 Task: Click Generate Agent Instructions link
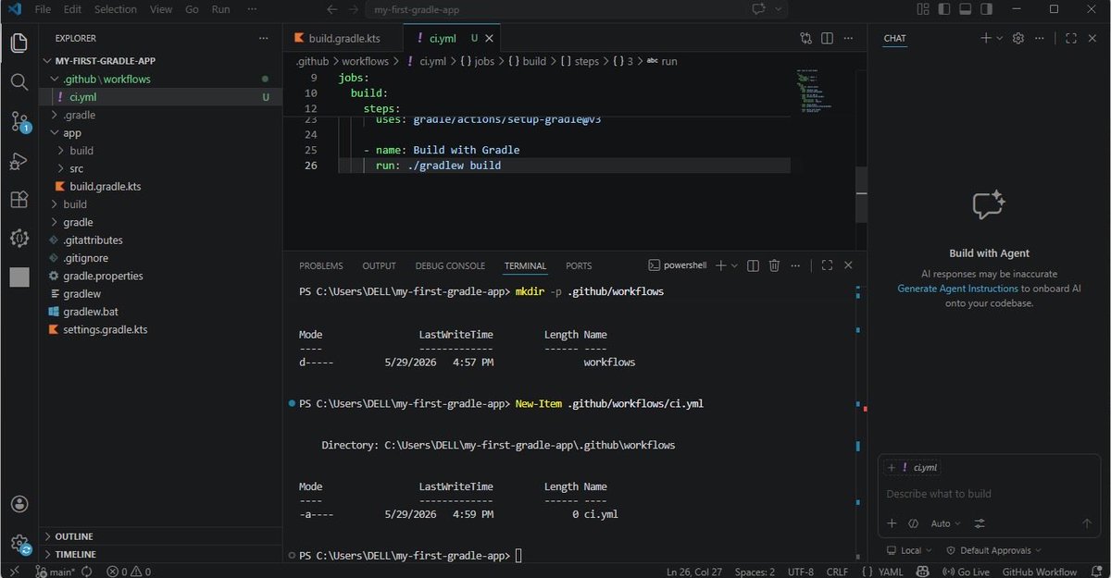point(957,289)
